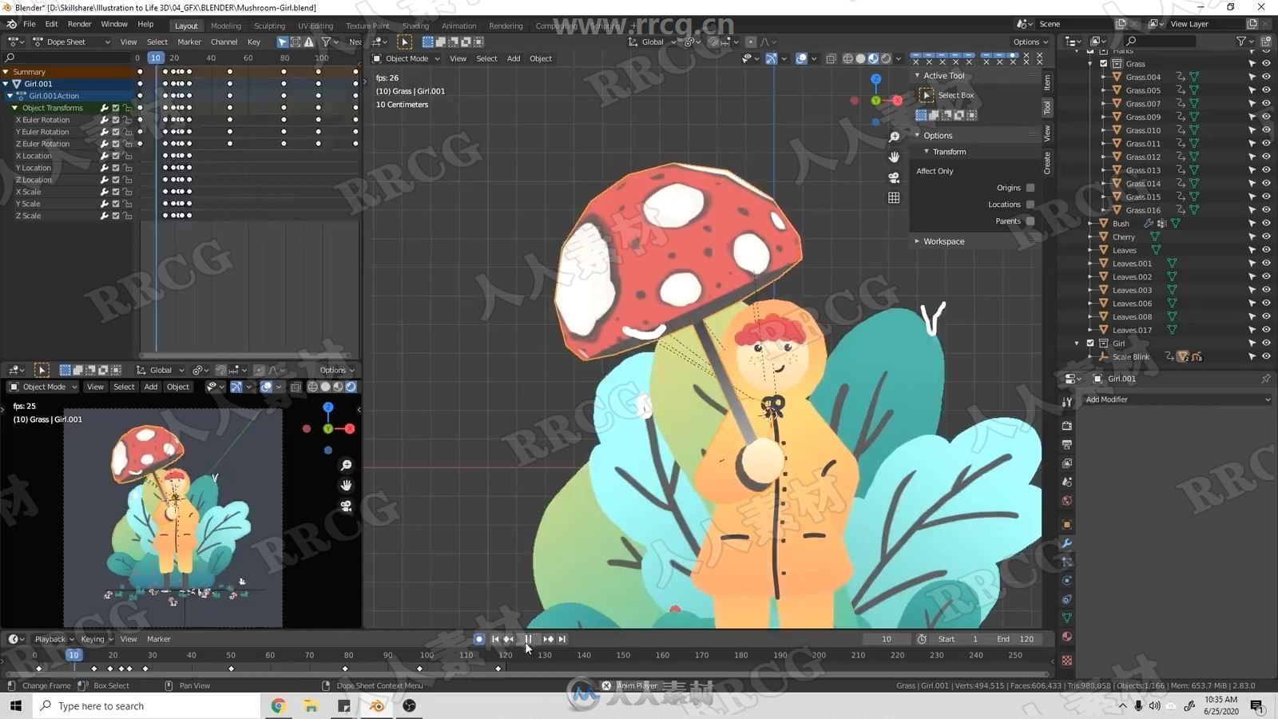
Task: Open the Dope Sheet mode dropdown
Action: (73, 42)
